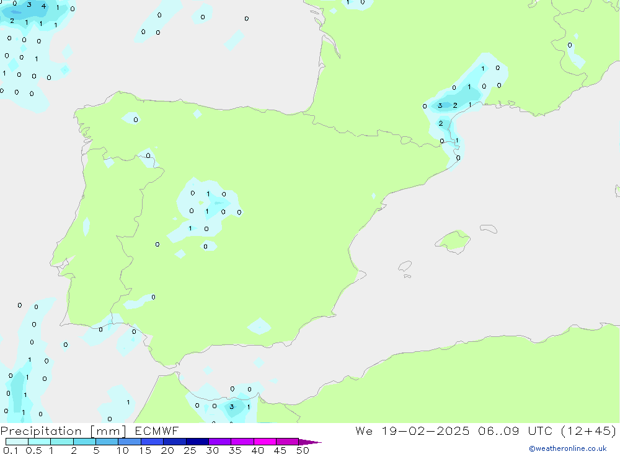This screenshot has width=620, height=454.
Task: Click the value '4' on the map
Action: click(x=43, y=6)
